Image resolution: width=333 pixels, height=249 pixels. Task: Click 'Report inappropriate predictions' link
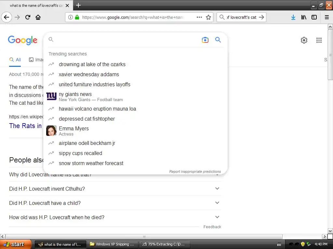195,172
